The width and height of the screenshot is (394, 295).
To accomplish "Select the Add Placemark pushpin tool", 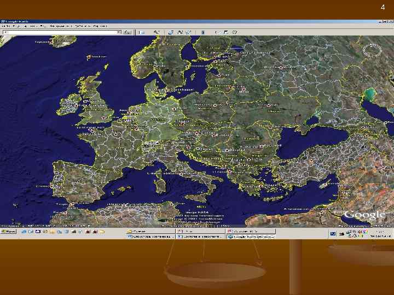I will (x=157, y=32).
